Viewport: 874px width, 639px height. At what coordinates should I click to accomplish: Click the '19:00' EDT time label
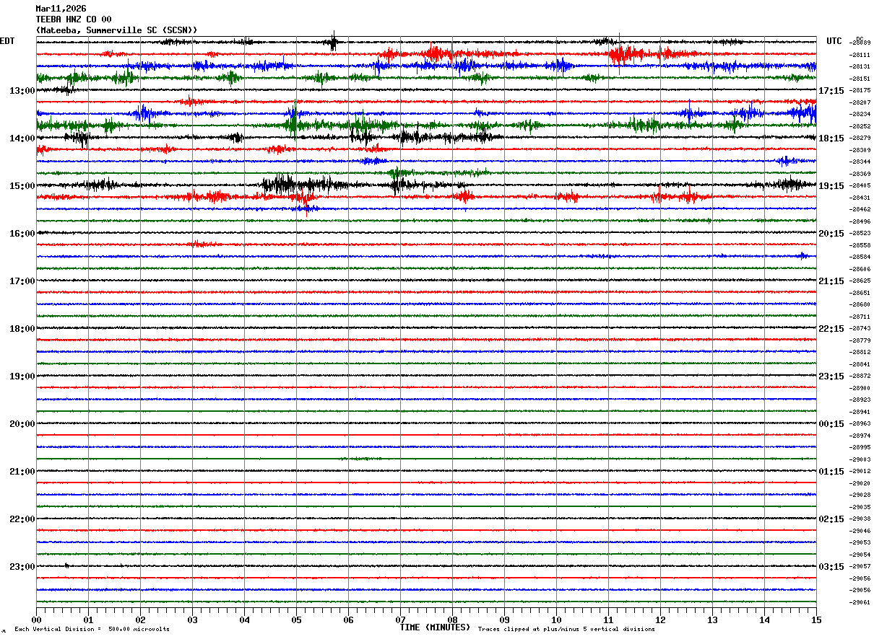[22, 376]
